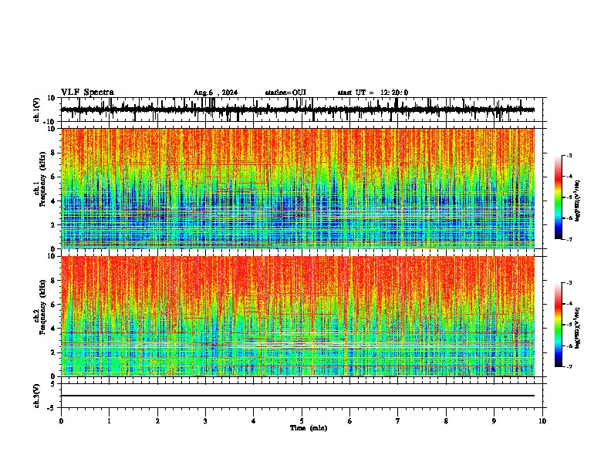Viewport: 611px width, 472px height.
Task: Click the ch.2 spectrogram plot
Action: 298,316
